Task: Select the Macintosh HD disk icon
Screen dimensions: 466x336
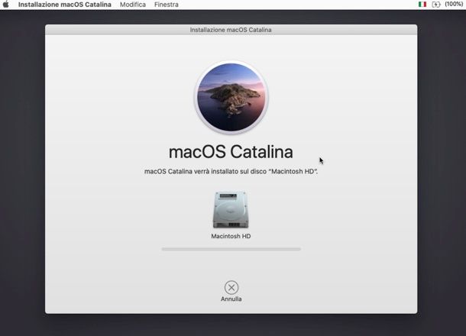Action: tap(231, 210)
